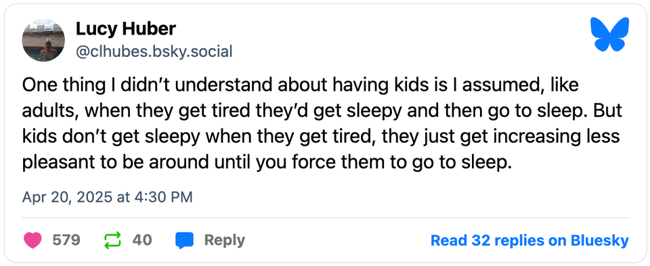
Task: Repost using the green arrows icon
Action: tap(112, 240)
